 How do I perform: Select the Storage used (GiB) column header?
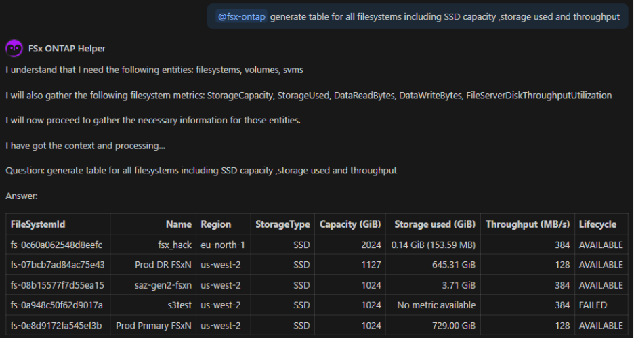point(435,224)
